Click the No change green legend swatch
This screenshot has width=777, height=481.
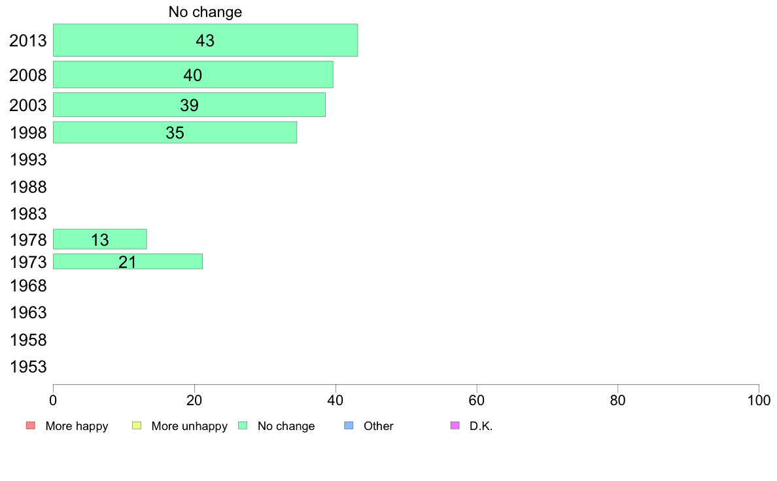[243, 425]
